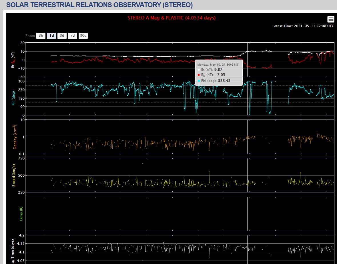Screen dimensions: 337x264
Task: Choose the 7d zoom range
Action: tap(73, 36)
